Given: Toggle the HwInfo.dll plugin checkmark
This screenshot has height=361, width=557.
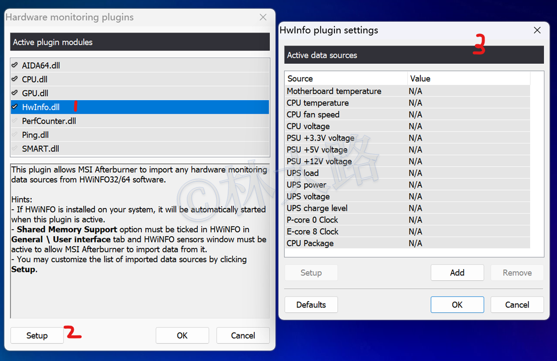Looking at the screenshot, I should [x=15, y=106].
